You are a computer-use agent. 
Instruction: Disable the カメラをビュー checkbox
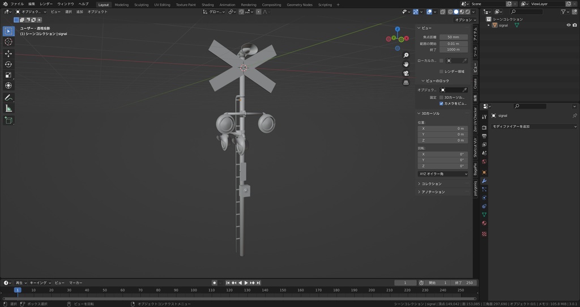point(441,104)
